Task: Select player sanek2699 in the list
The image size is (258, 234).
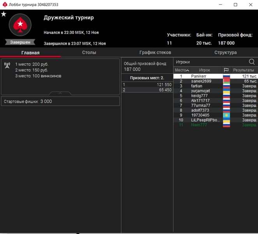Action: point(201,81)
